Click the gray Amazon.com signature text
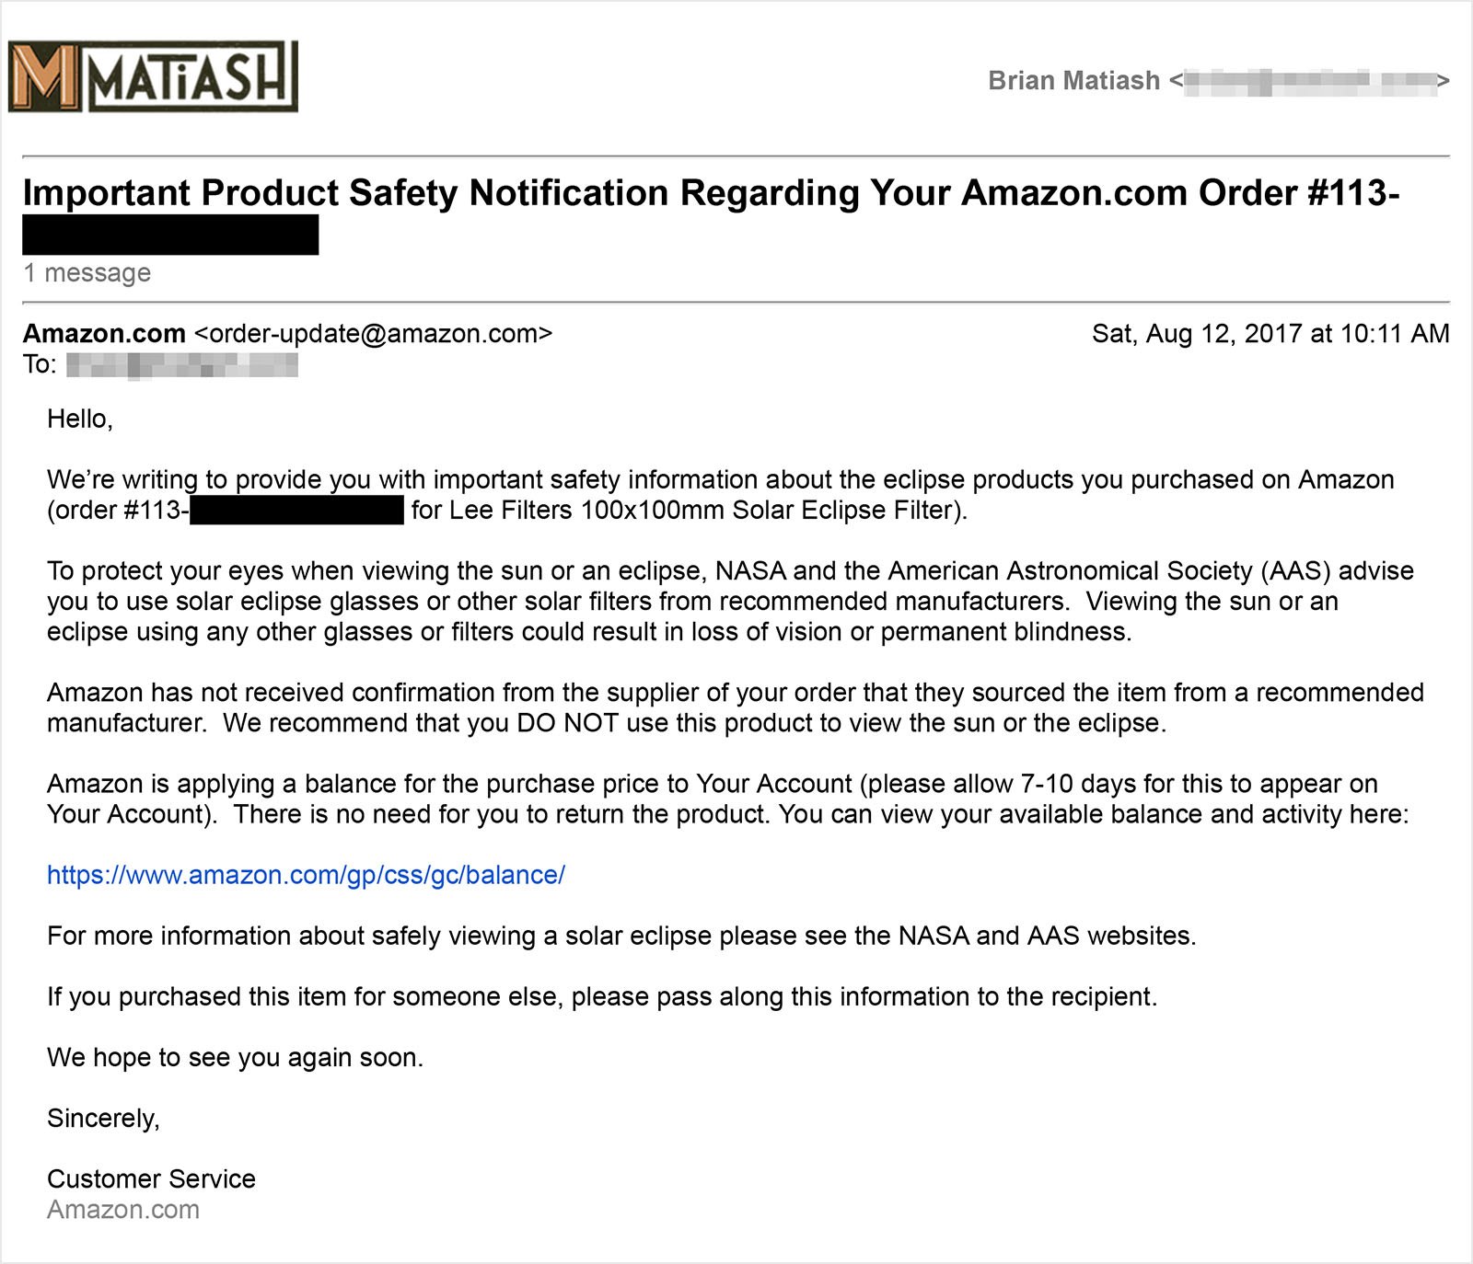Viewport: 1473px width, 1264px height. click(123, 1210)
